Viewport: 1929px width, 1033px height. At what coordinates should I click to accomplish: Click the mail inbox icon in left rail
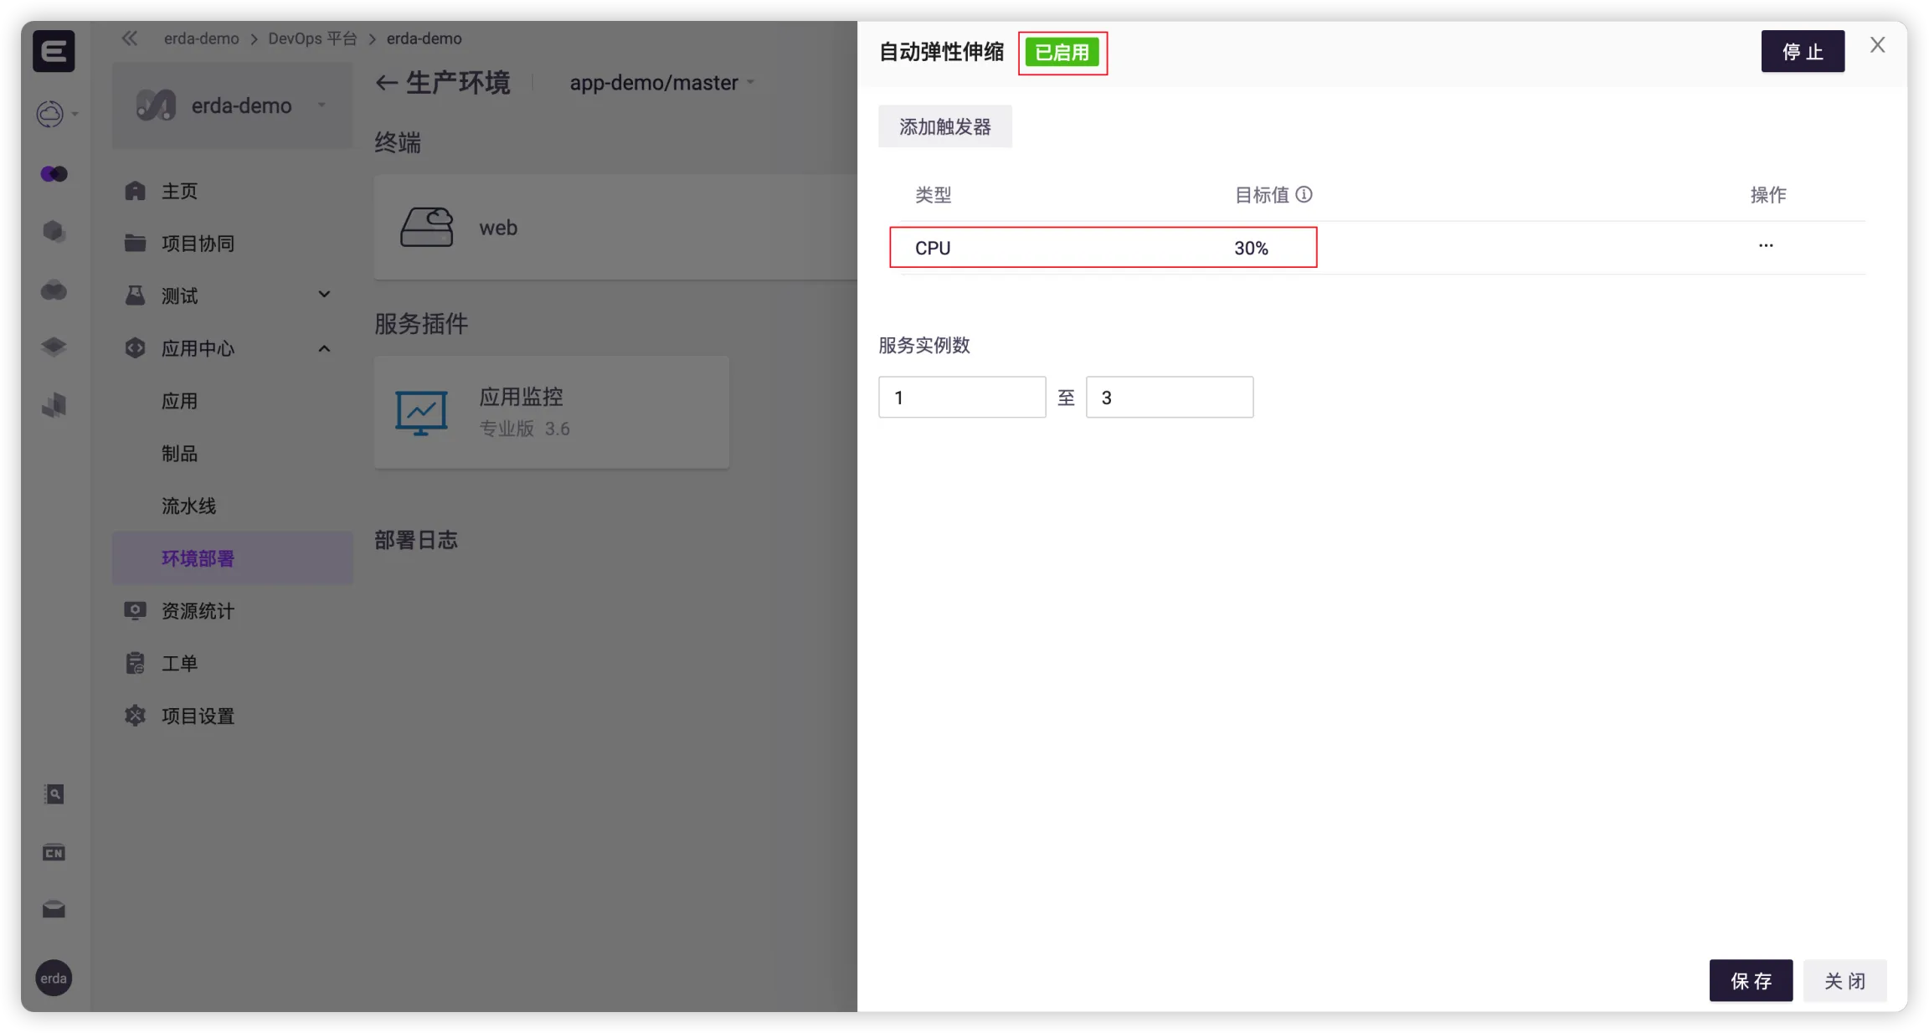click(54, 910)
